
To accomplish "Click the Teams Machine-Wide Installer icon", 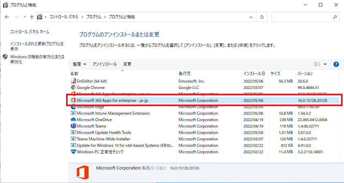I will point(73,139).
